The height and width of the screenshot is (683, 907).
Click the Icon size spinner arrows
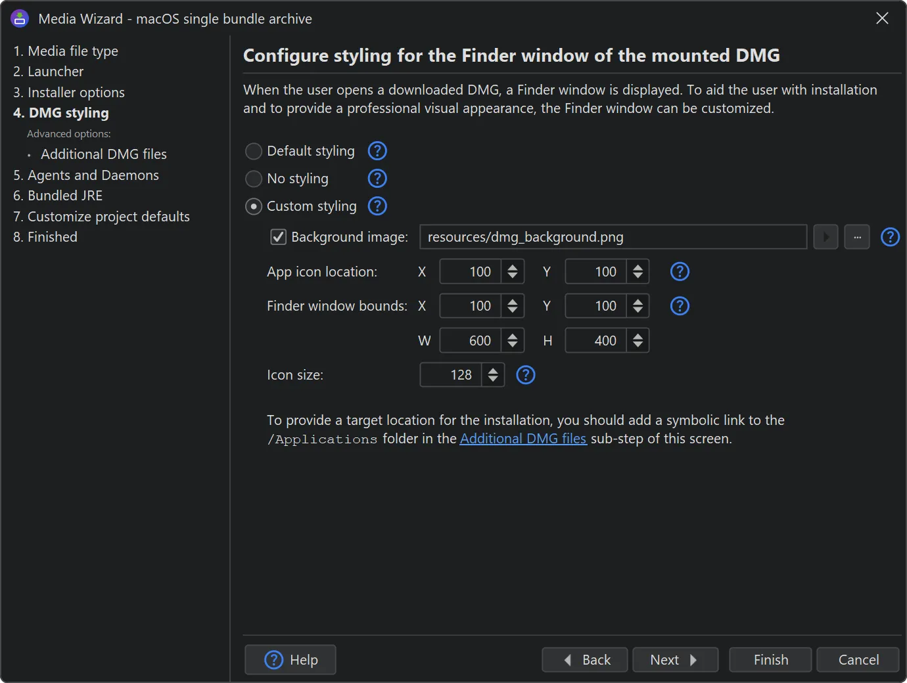coord(493,375)
